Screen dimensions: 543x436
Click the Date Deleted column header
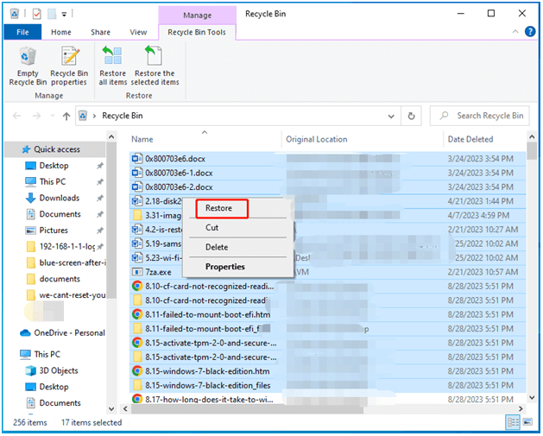(470, 140)
